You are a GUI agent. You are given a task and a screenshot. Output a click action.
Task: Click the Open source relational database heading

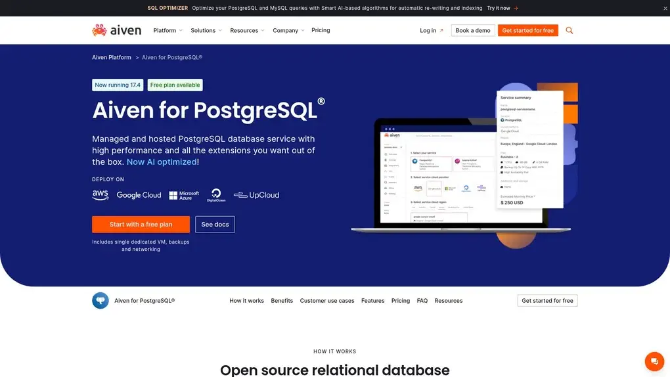click(334, 370)
